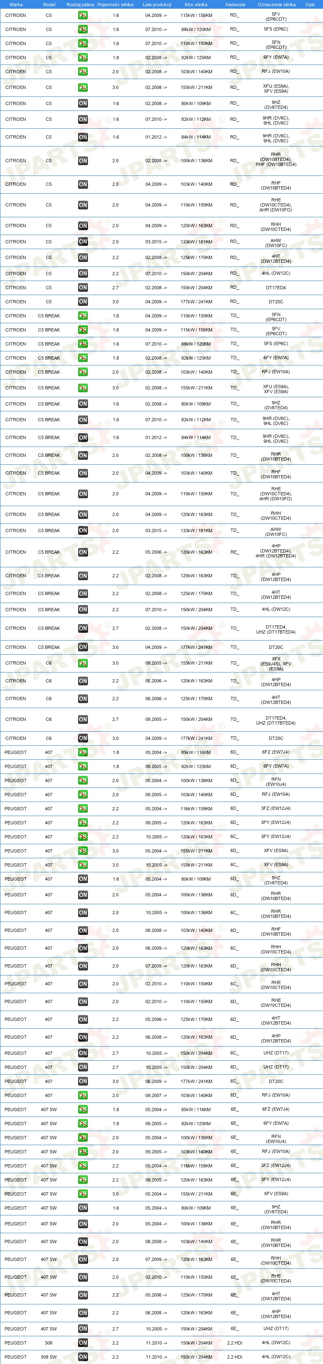Click ON icon in Peugeot 508 SW row
The image size is (323, 1364).
(x=83, y=1357)
